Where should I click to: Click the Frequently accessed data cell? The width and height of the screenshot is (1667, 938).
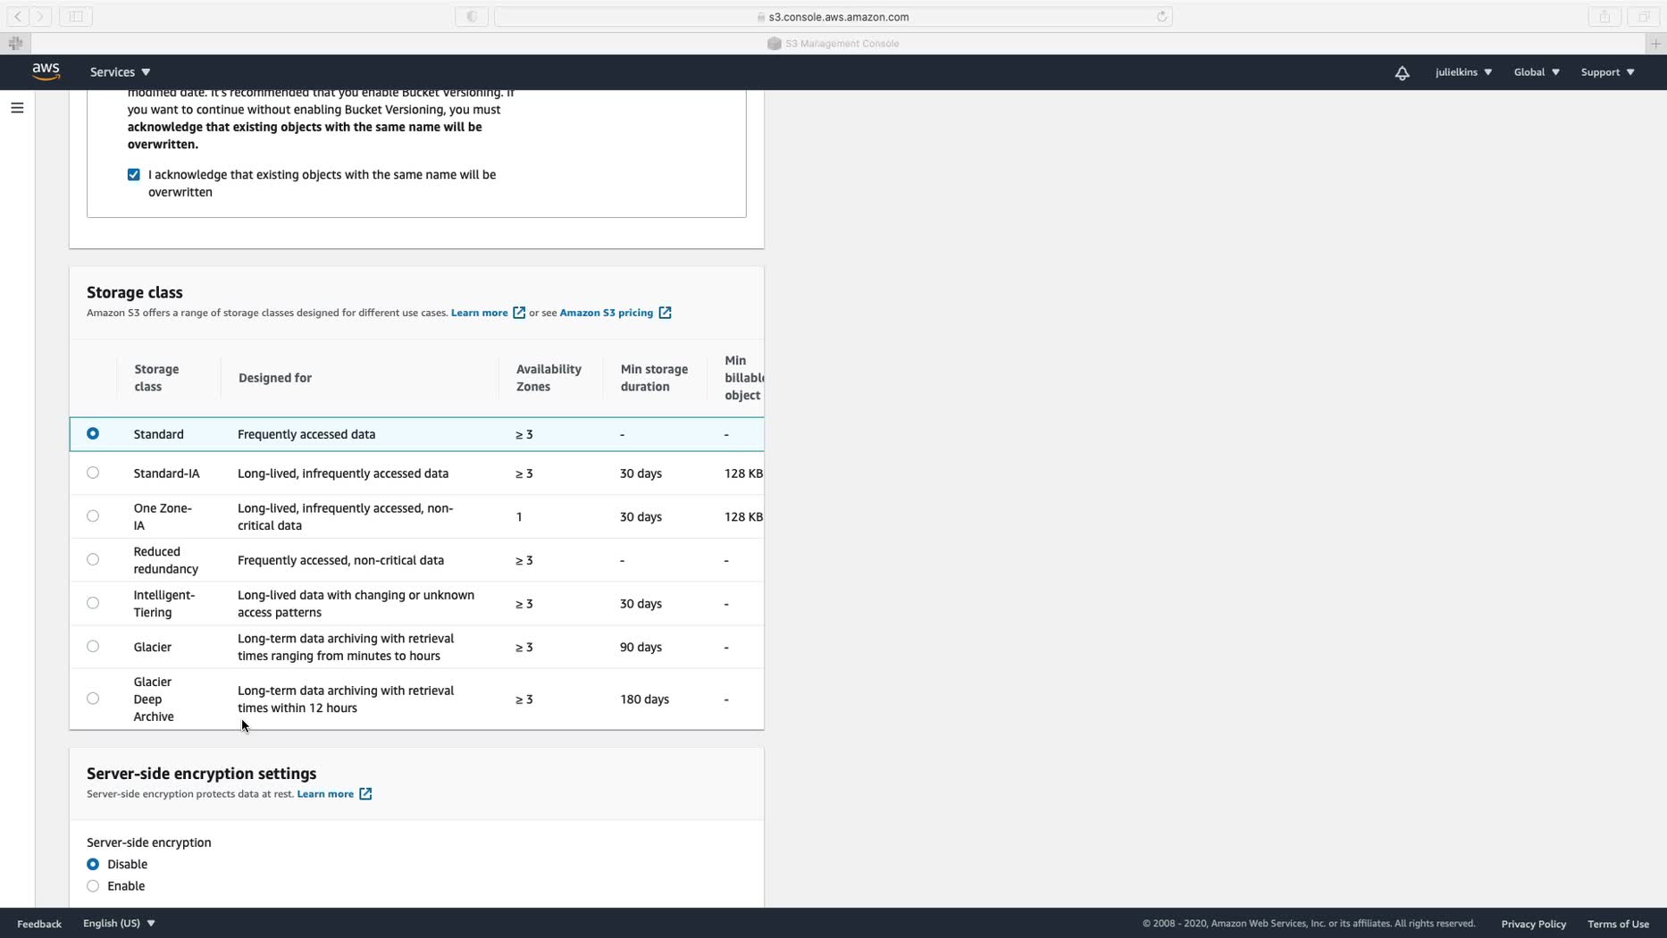306,434
